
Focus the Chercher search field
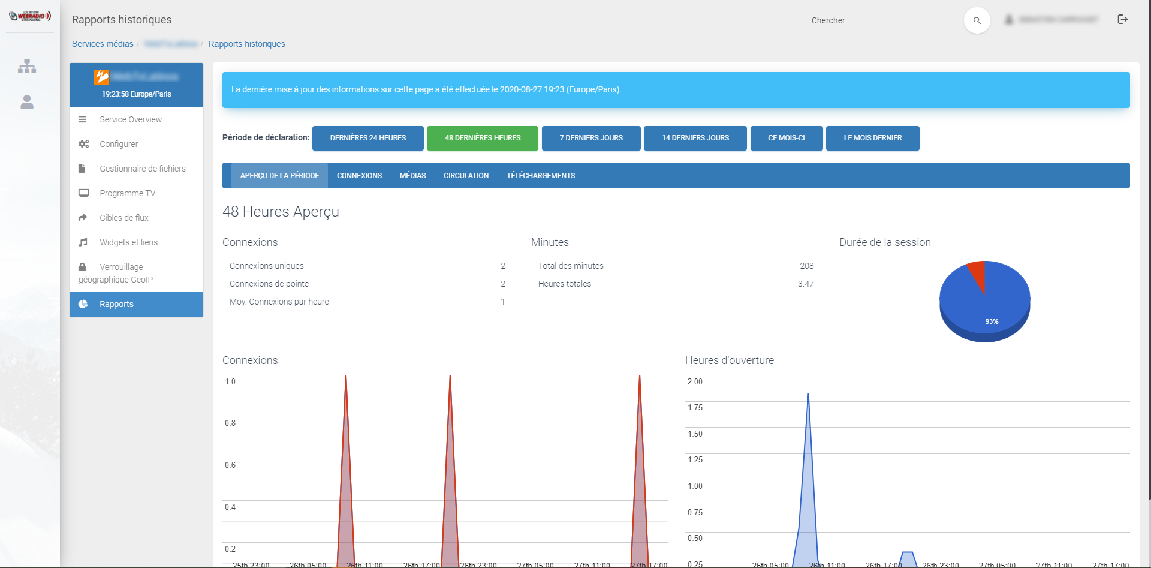885,20
